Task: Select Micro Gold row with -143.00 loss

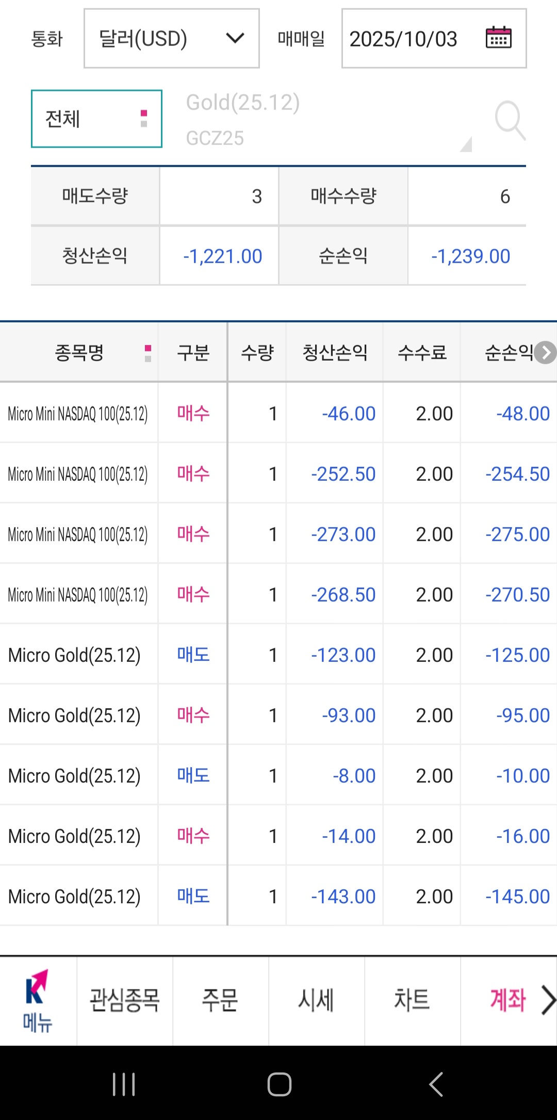Action: [x=278, y=896]
